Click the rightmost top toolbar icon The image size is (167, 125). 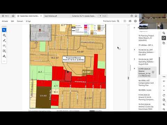135,21
